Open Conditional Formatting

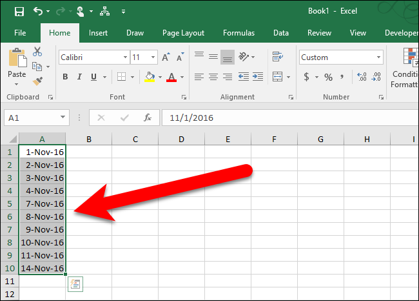coord(405,68)
